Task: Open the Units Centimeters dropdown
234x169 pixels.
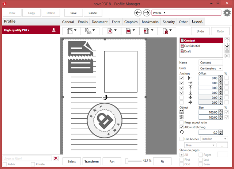Action: (211, 68)
